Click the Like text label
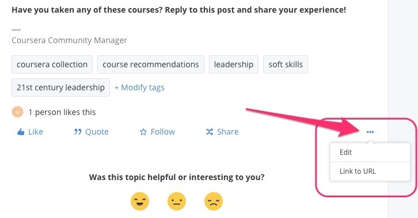Viewport: 418px width, 218px height. click(36, 132)
